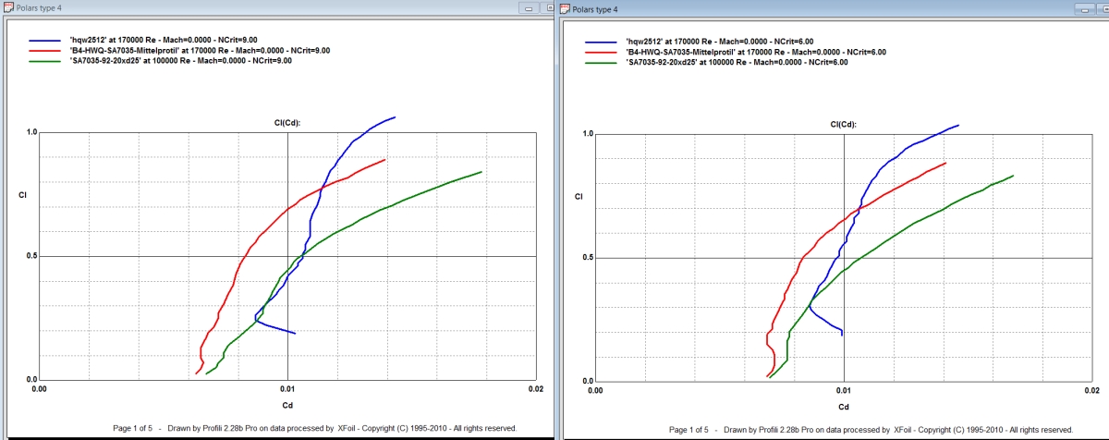Click the red legend line for B4-HWQ-SA7035 NCrit=6.00
Image resolution: width=1109 pixels, height=440 pixels.
click(x=602, y=53)
